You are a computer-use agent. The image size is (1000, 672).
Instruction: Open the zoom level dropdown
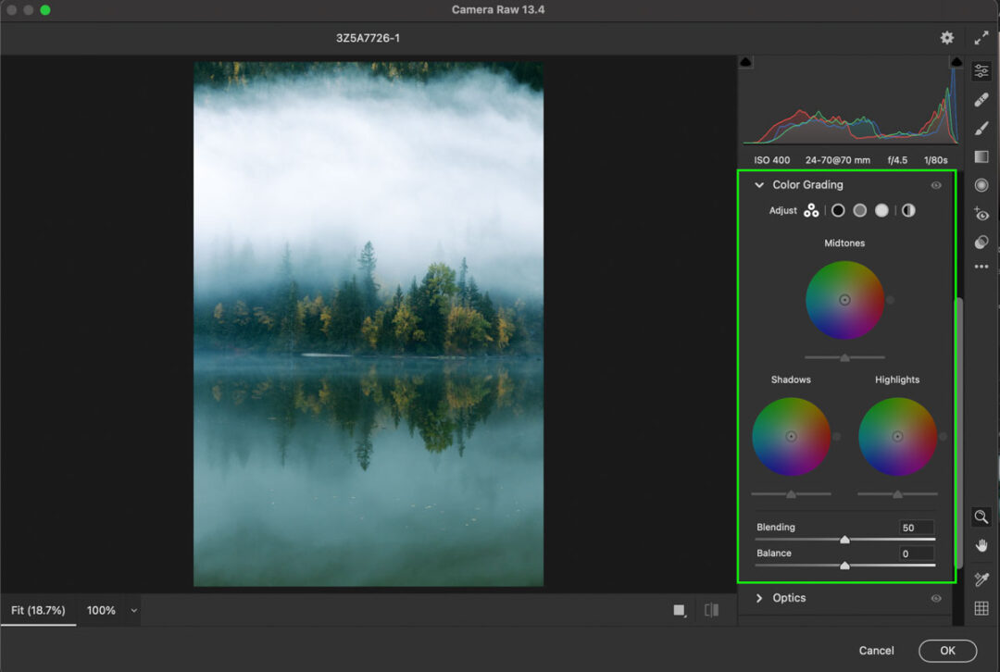[133, 610]
